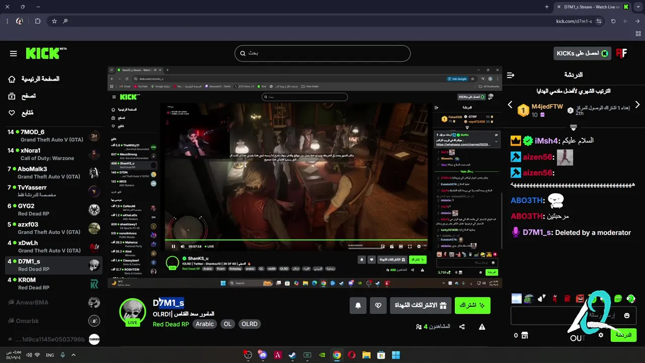
Task: Open Steam from the taskbar
Action: pyautogui.click(x=292, y=355)
